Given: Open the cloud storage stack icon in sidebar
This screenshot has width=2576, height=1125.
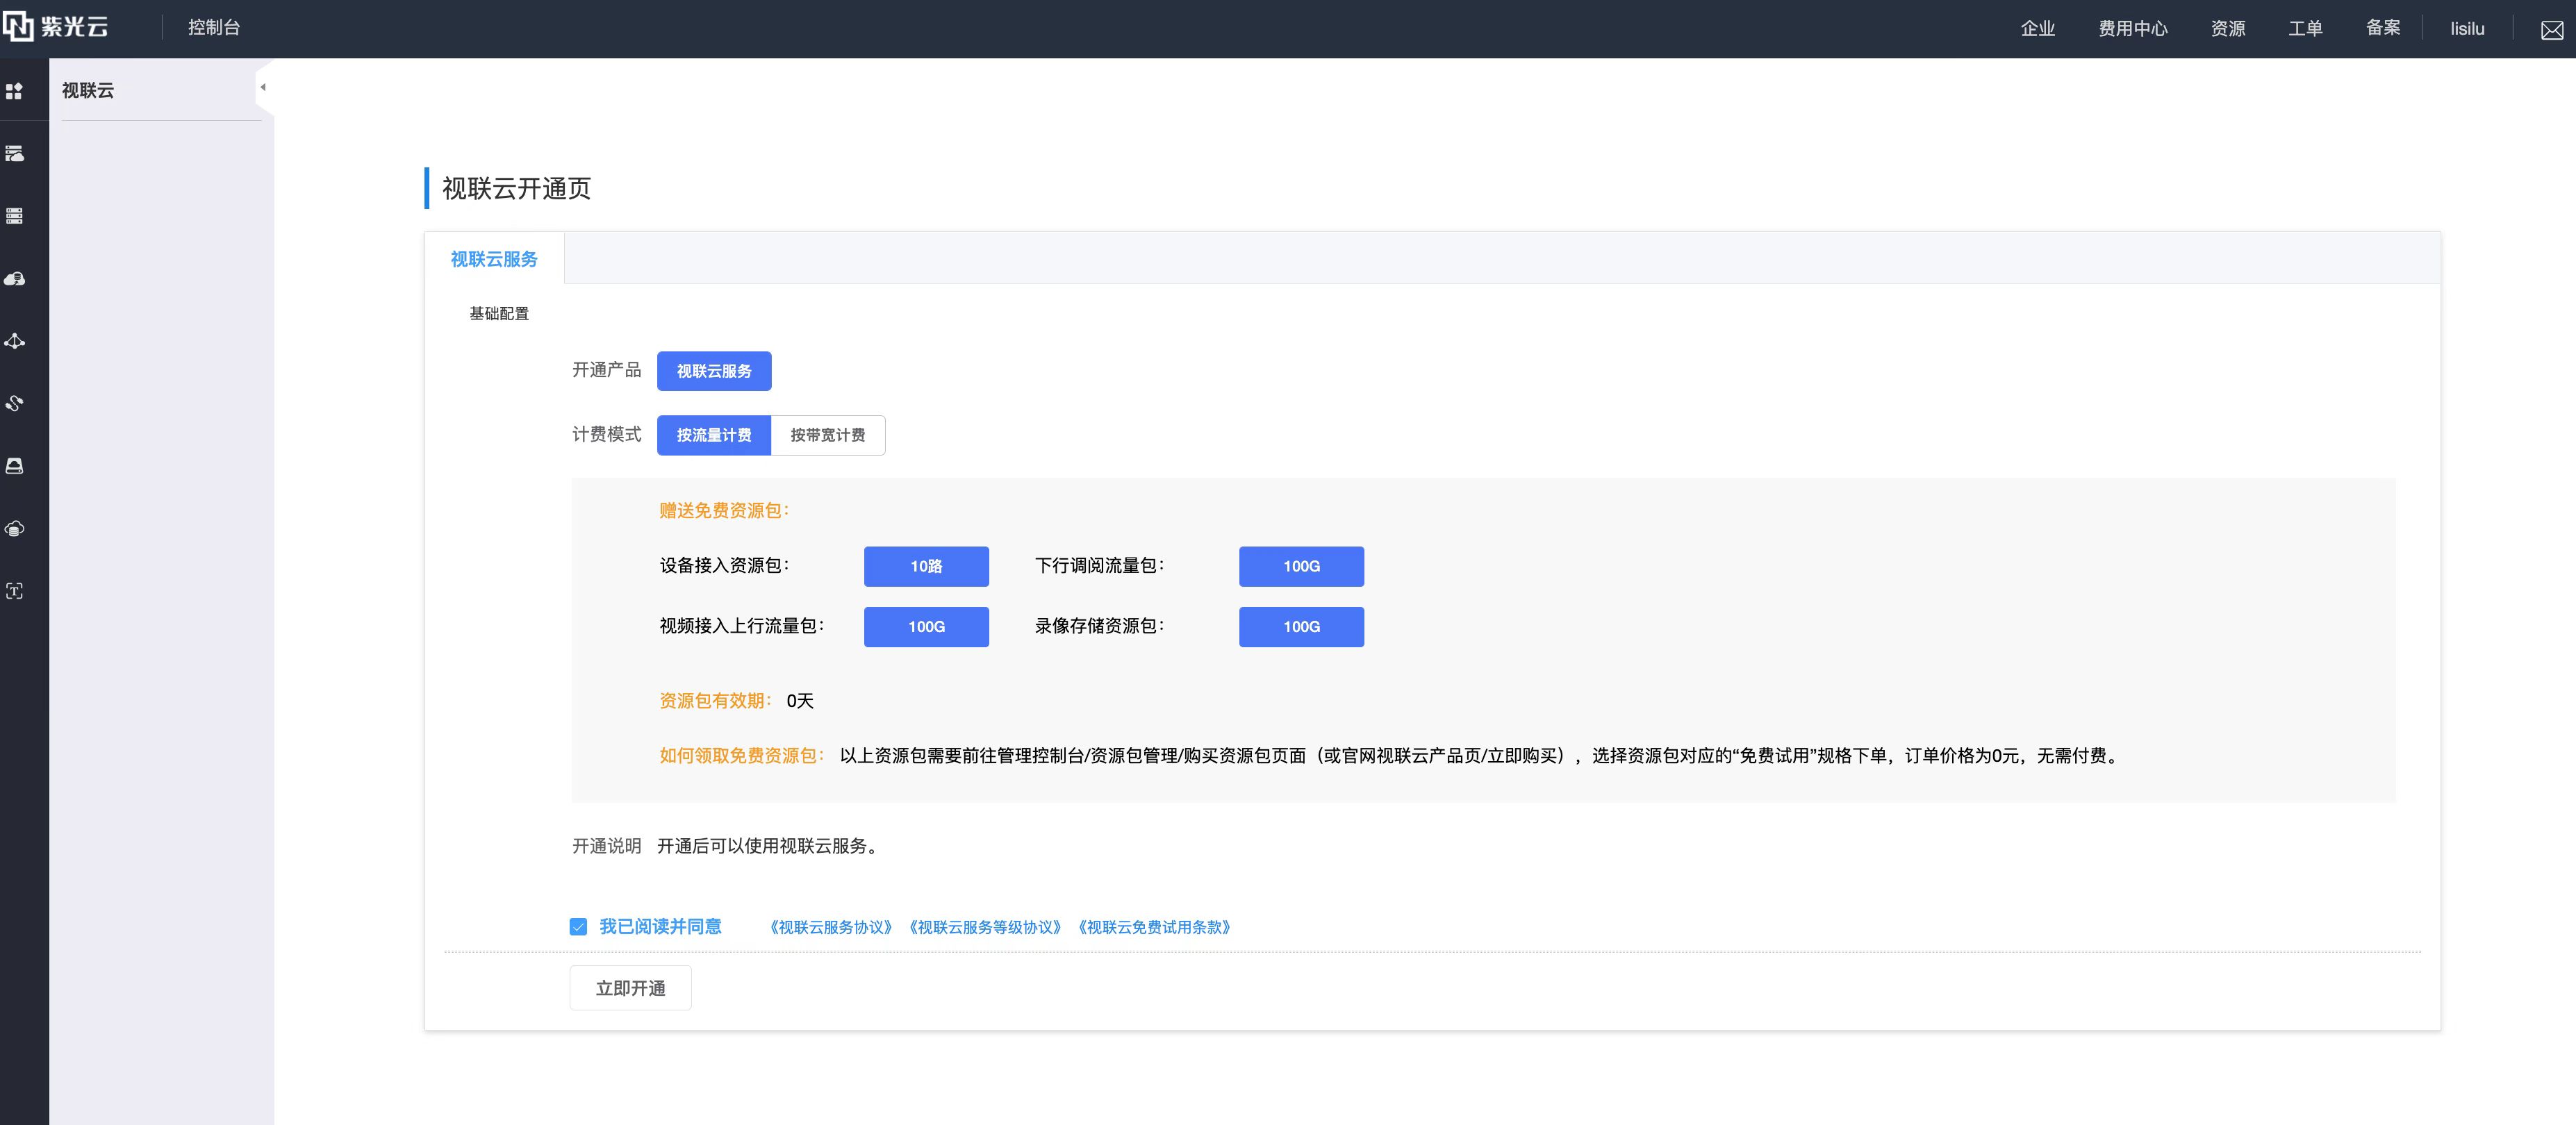Looking at the screenshot, I should 14,528.
